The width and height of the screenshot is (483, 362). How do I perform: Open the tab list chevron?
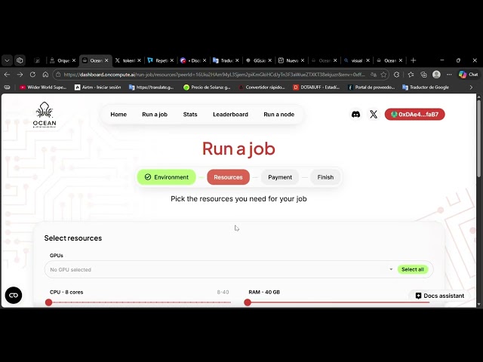[7, 60]
